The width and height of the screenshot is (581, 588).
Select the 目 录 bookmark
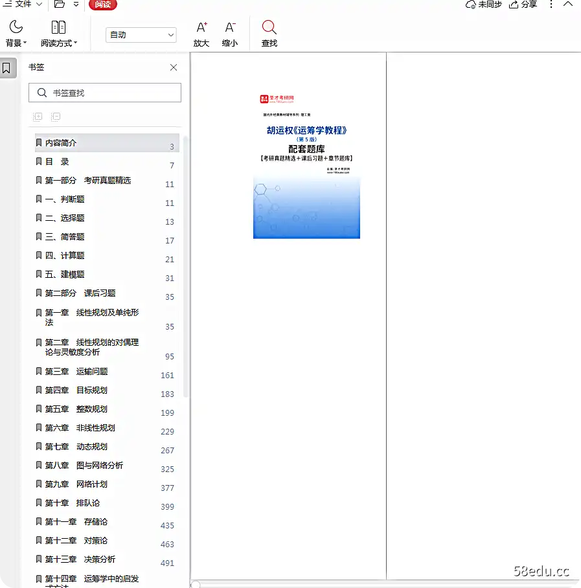pyautogui.click(x=107, y=162)
